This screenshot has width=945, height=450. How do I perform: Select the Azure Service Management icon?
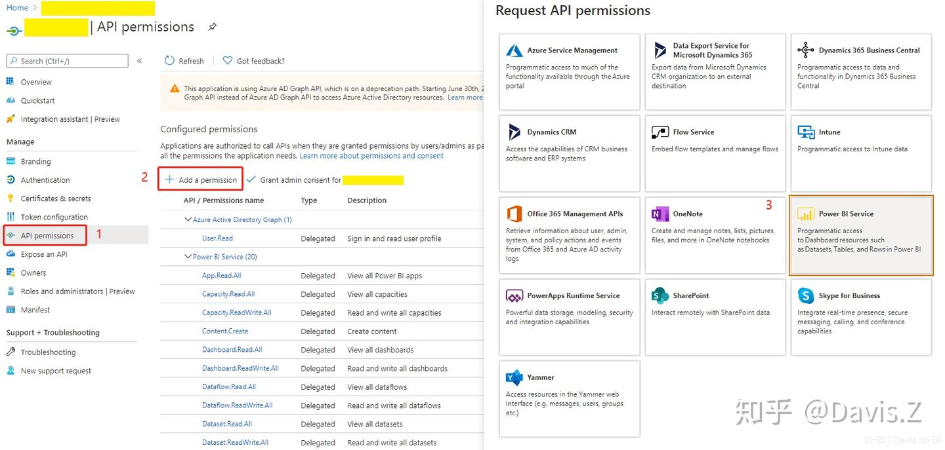pos(513,49)
